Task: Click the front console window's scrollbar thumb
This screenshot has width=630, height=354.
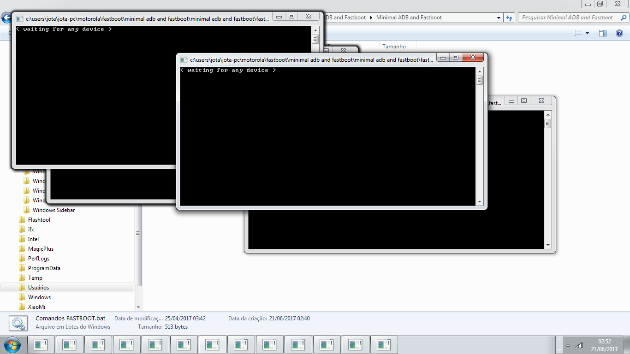Action: (480, 80)
